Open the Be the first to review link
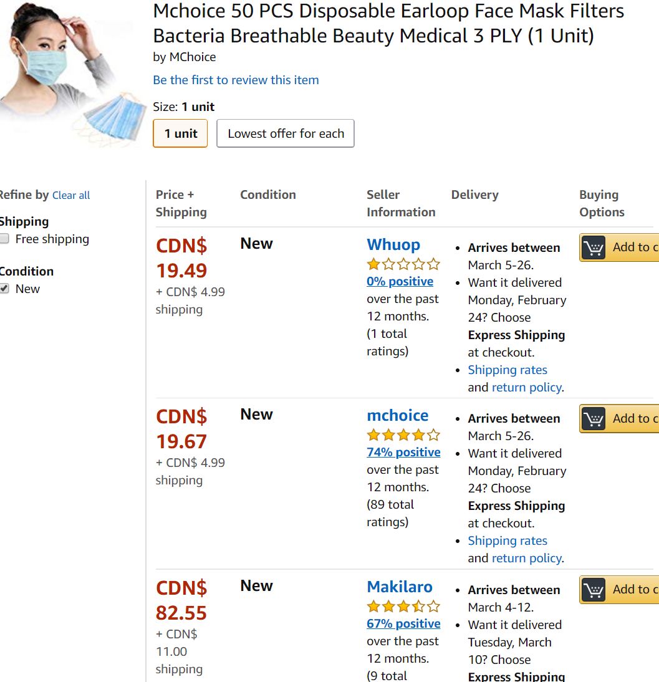The width and height of the screenshot is (659, 682). (236, 80)
